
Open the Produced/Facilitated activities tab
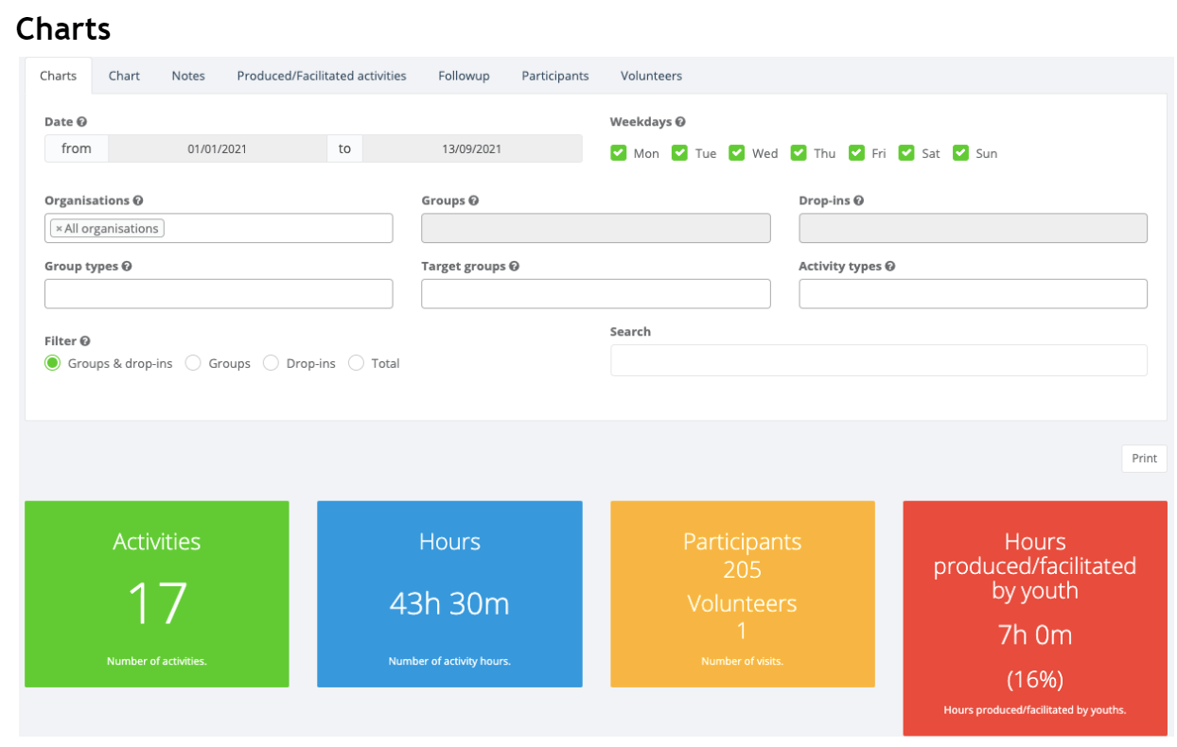click(x=322, y=76)
